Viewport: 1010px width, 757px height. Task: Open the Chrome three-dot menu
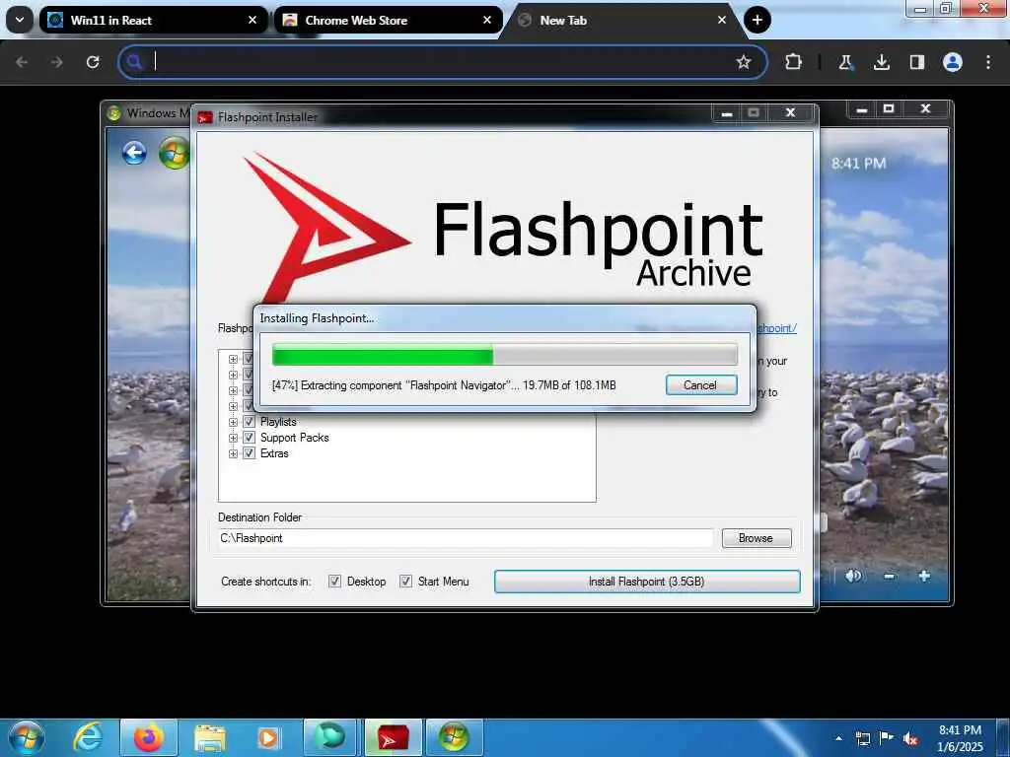988,62
